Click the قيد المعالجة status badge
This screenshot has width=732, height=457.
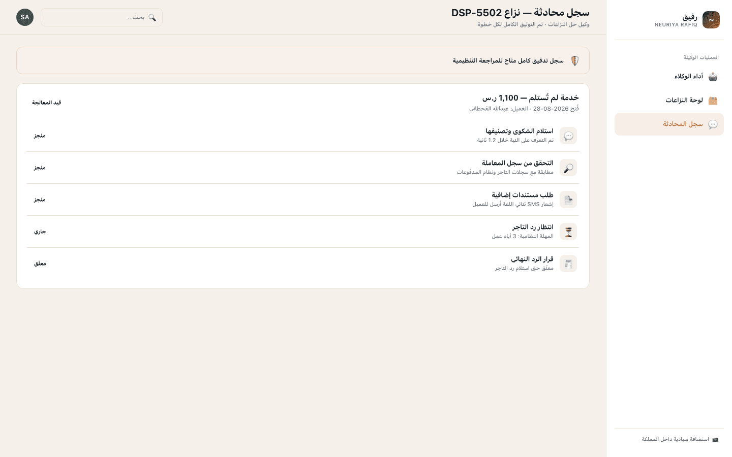click(46, 103)
